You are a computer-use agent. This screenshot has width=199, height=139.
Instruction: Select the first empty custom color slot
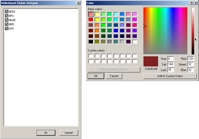(x=91, y=56)
